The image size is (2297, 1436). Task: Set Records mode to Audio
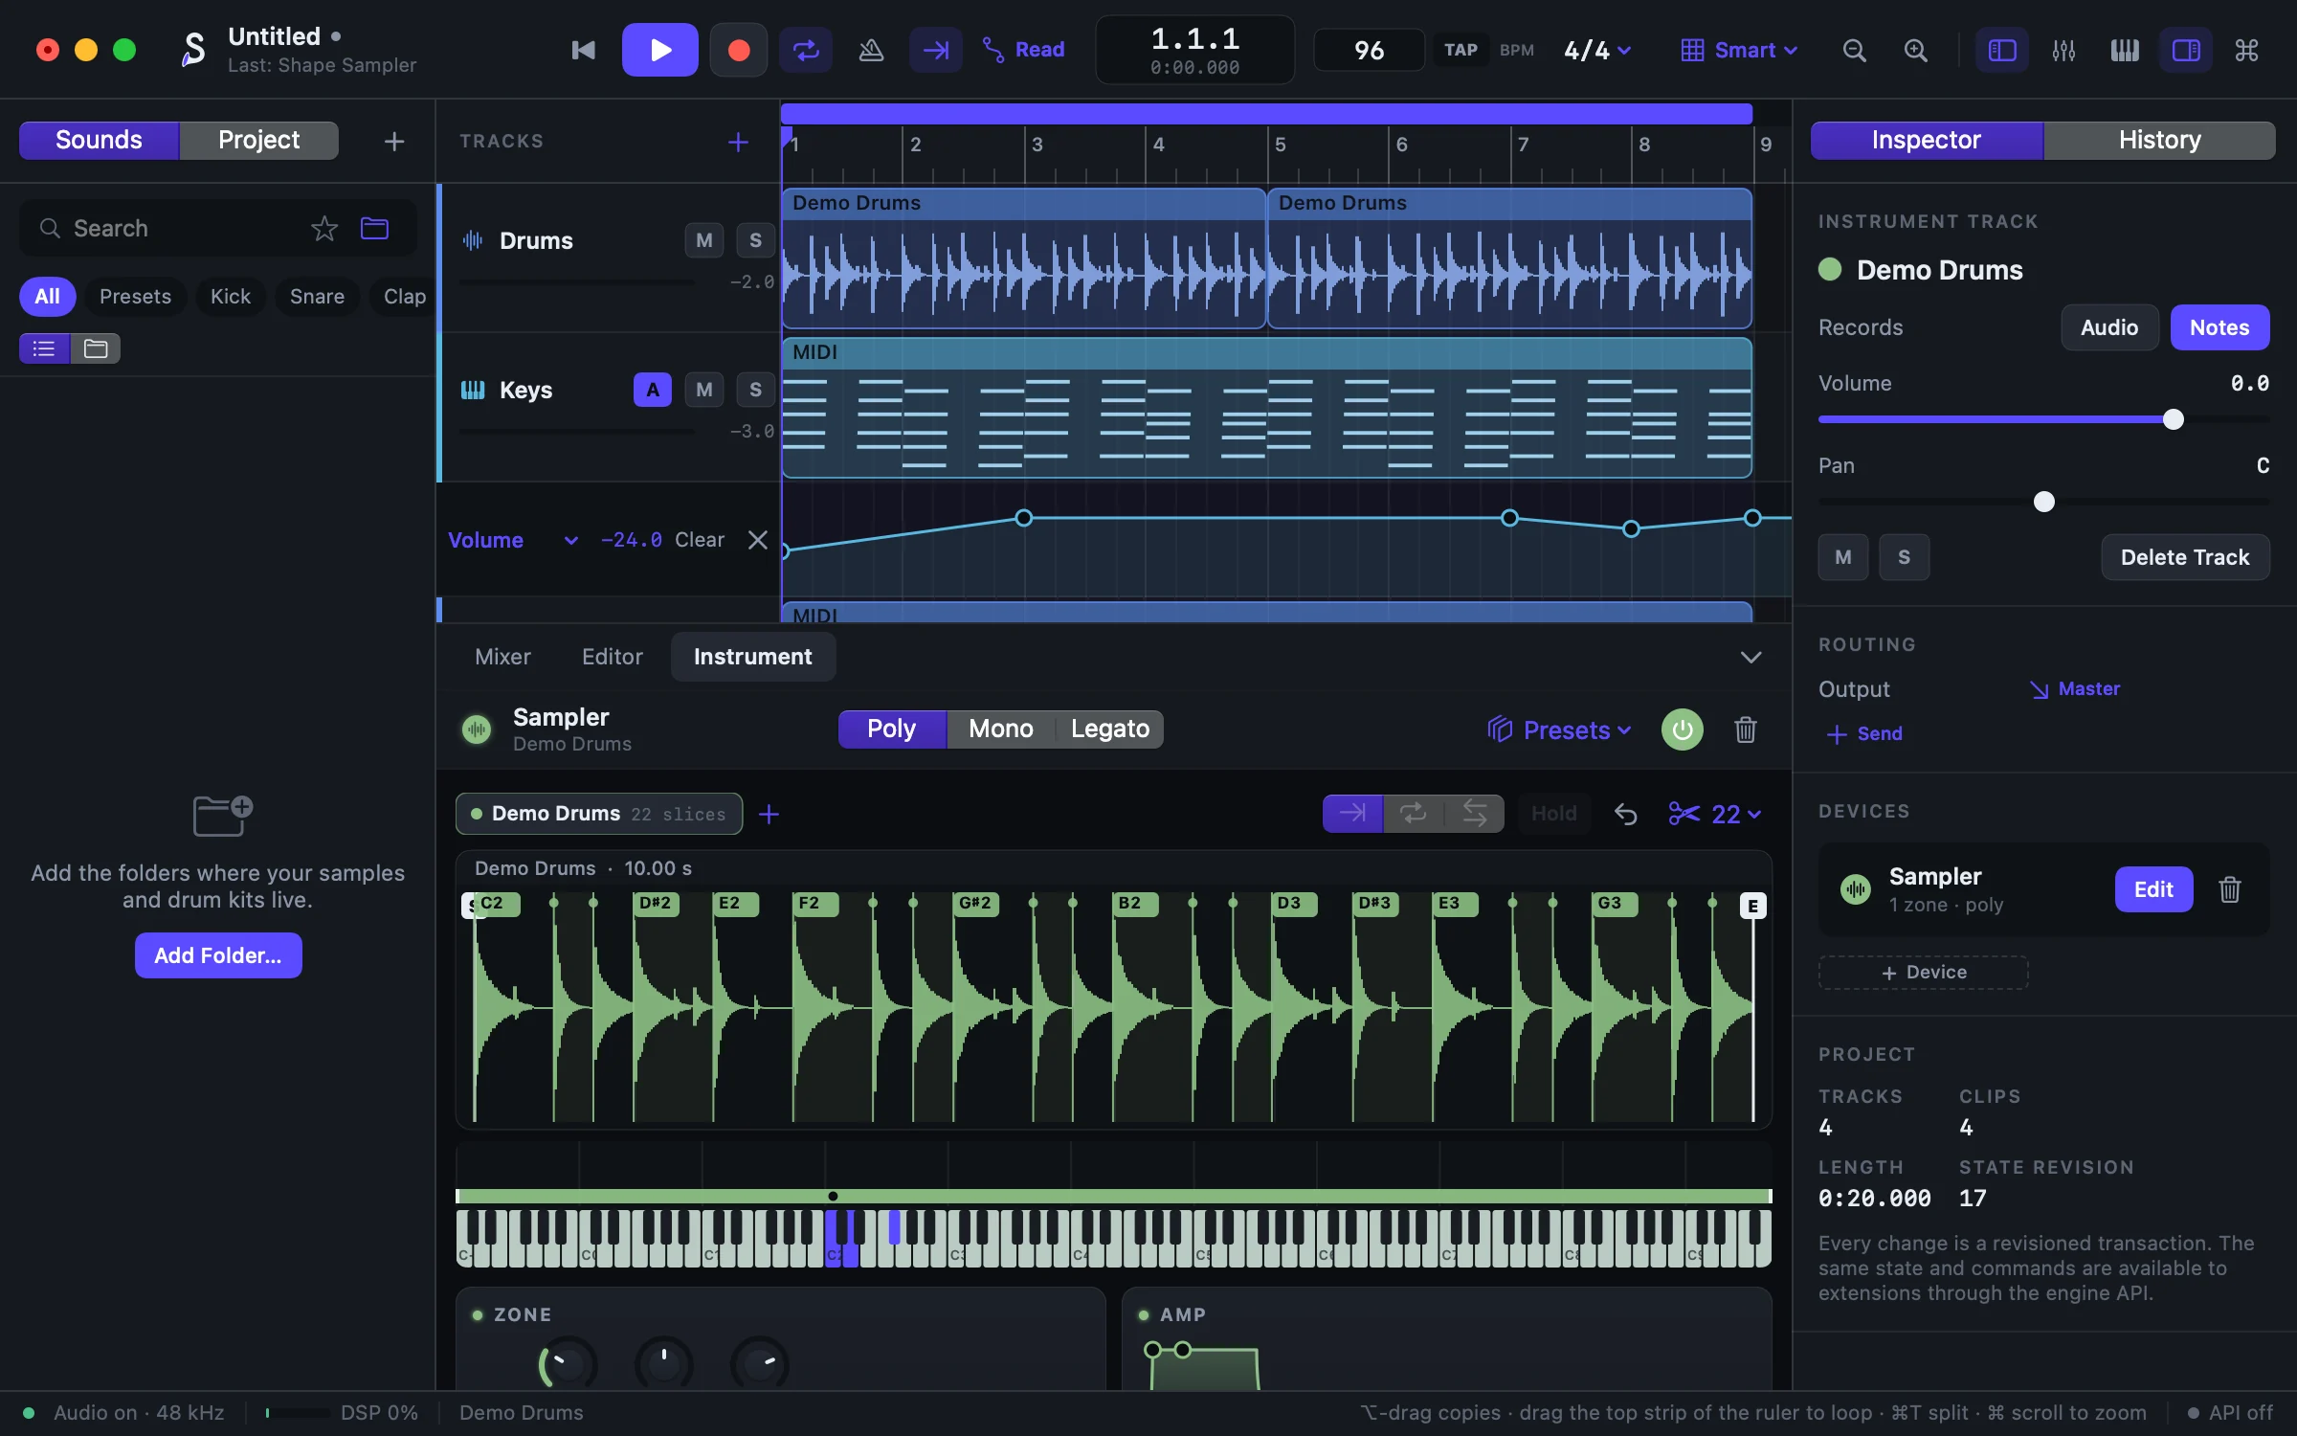coord(2109,327)
